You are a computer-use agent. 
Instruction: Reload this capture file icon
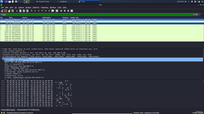click(27, 11)
